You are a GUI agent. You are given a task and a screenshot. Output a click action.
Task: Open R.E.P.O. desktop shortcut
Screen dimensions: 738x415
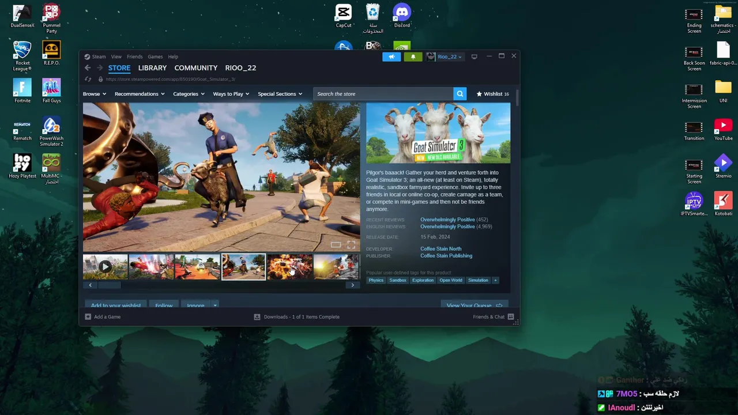coord(51,54)
